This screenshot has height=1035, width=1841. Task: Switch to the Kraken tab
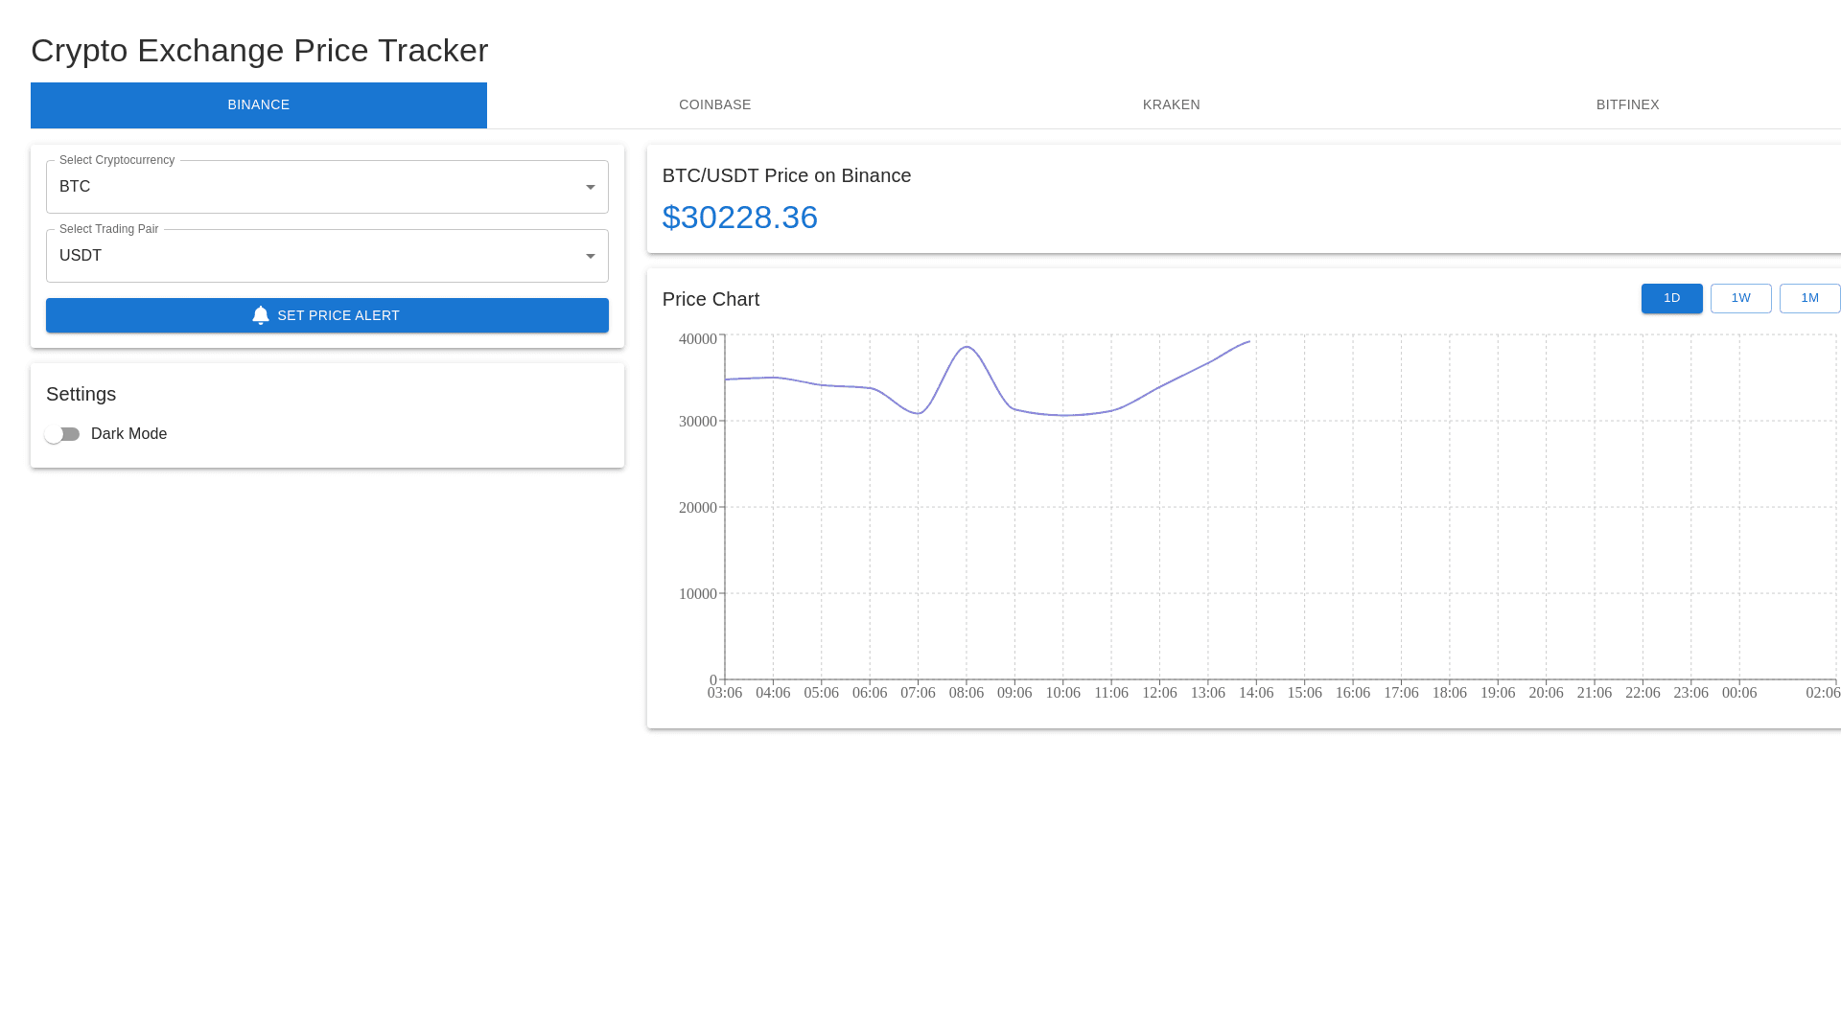coord(1171,105)
